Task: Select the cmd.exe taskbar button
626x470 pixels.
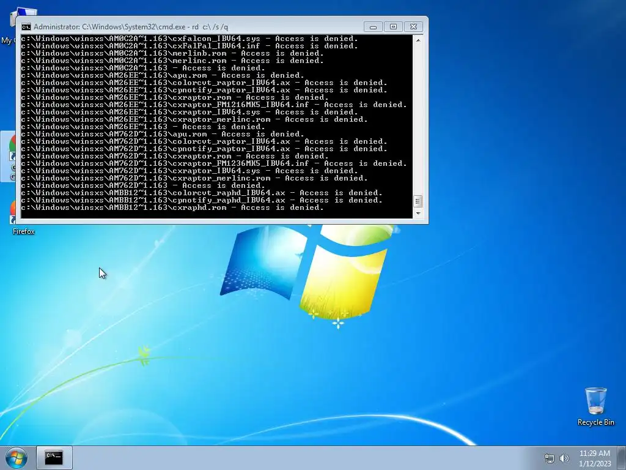Action: tap(54, 458)
